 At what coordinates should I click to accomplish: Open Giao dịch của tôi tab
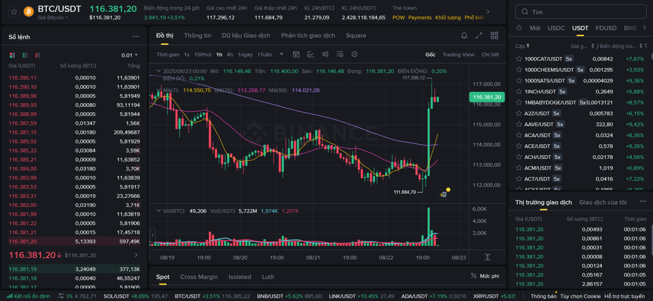[603, 202]
